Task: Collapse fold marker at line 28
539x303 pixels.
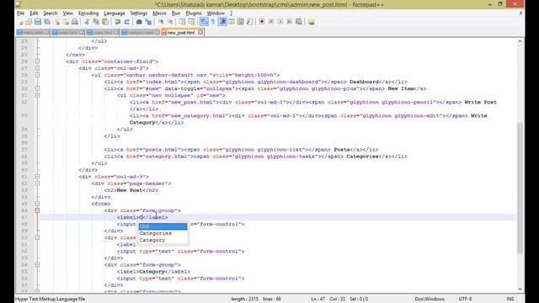Action: pos(37,75)
